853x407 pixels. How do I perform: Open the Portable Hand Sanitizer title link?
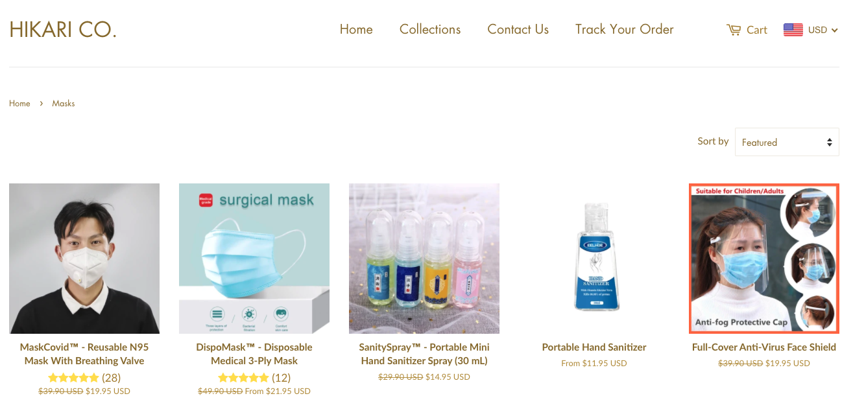coord(594,347)
